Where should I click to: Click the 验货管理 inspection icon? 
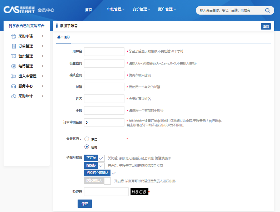[x=14, y=56]
